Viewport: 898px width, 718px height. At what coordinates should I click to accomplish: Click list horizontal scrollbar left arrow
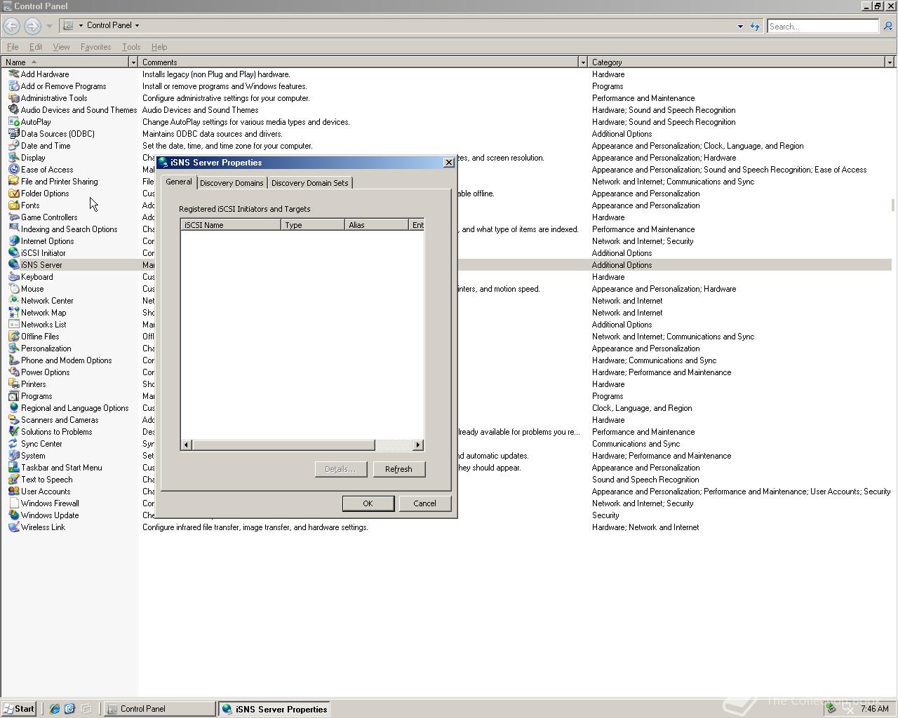click(187, 445)
